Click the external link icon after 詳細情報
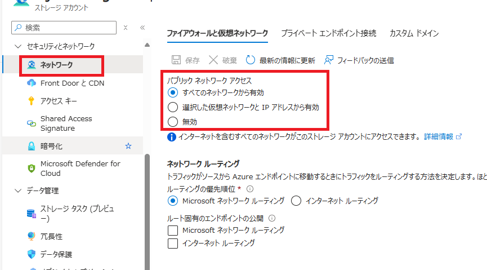 pos(459,136)
